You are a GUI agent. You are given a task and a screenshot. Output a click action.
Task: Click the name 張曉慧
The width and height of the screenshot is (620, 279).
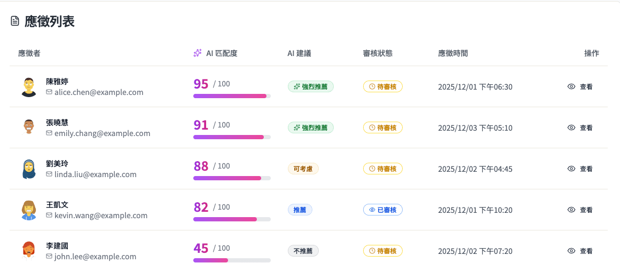click(57, 123)
